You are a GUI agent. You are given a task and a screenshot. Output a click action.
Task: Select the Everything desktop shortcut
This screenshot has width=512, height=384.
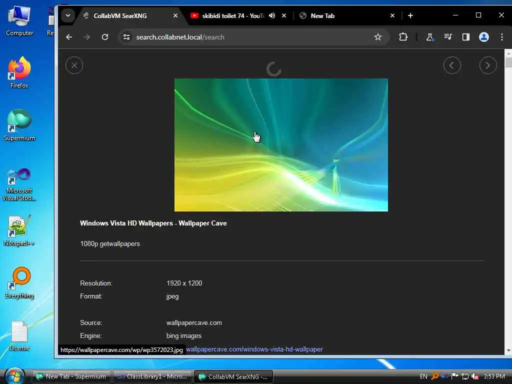coord(19,283)
